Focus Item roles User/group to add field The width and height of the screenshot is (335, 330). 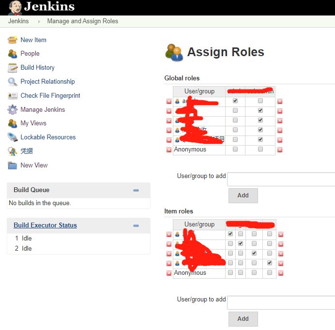281,302
